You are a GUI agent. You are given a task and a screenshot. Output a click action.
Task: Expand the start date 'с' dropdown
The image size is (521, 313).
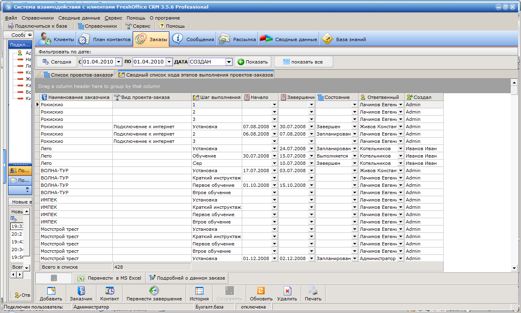(118, 62)
